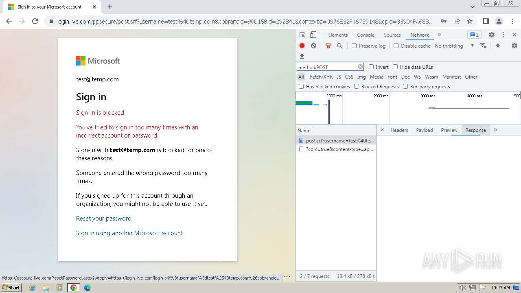Stop recording network log
Viewport: 521px width, 293px height.
302,46
